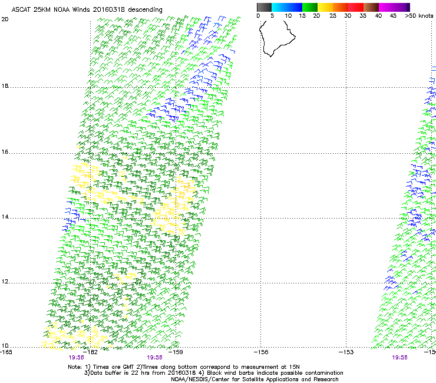The width and height of the screenshot is (436, 383).
Task: Click the latitude label '18'
Action: click(5, 86)
